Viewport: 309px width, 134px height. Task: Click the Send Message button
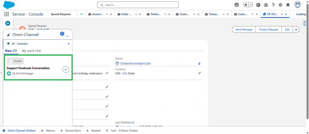244,29
